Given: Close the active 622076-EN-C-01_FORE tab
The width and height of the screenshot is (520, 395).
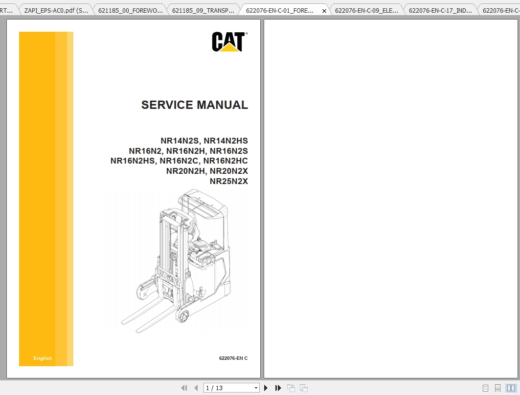Looking at the screenshot, I should coord(324,9).
